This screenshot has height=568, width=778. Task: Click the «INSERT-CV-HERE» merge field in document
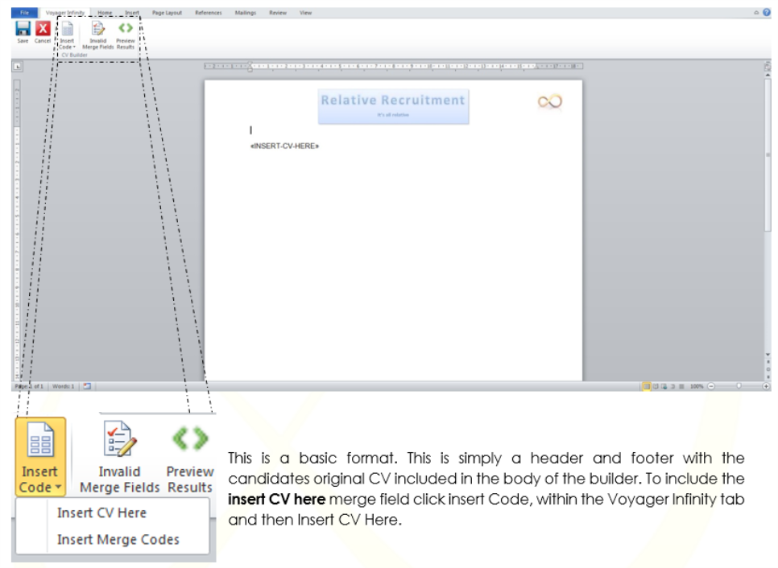pos(284,146)
